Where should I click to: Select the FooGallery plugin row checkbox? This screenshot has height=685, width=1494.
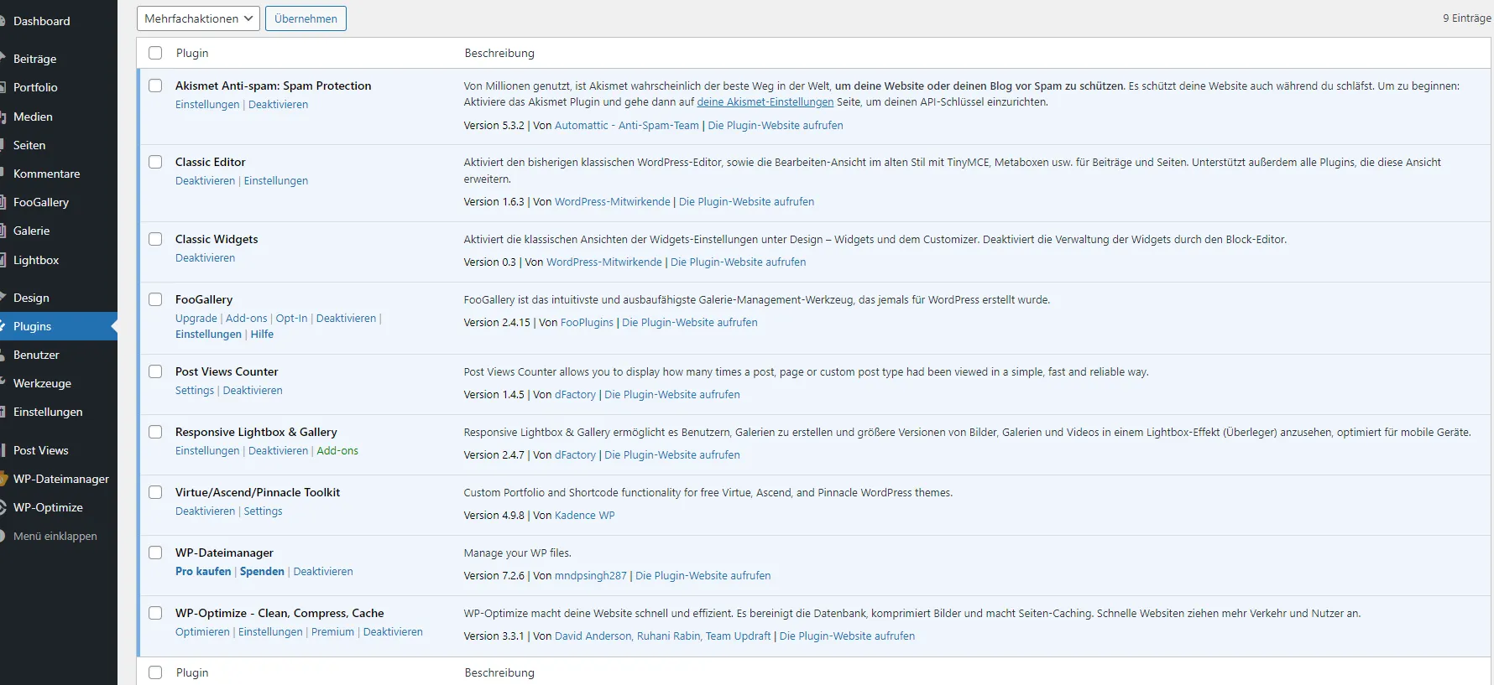pyautogui.click(x=155, y=299)
